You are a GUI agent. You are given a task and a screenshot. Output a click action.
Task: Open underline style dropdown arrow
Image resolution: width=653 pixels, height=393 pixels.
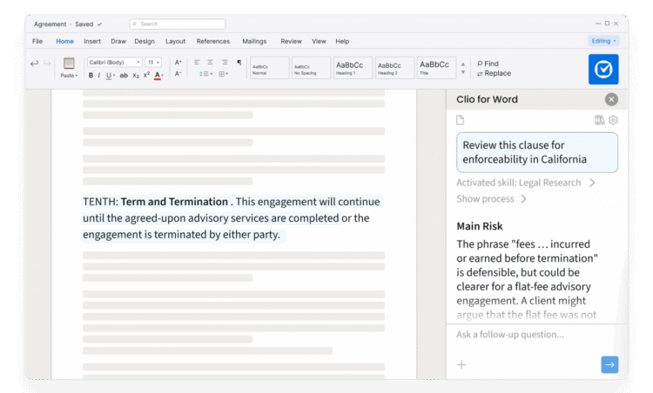click(x=114, y=76)
